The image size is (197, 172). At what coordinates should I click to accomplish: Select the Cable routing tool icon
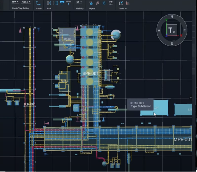[x=38, y=3]
